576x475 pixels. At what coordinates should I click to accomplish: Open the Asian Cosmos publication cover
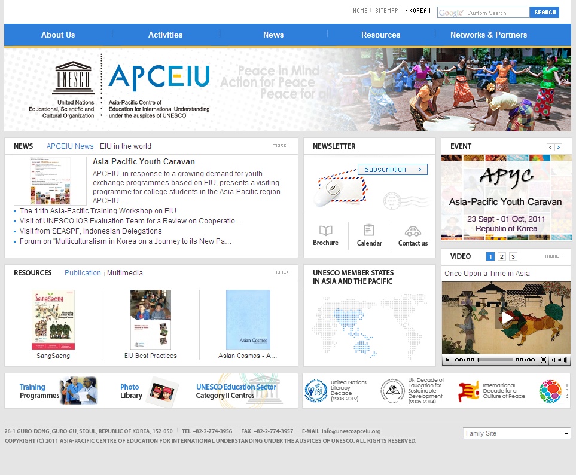(x=248, y=320)
